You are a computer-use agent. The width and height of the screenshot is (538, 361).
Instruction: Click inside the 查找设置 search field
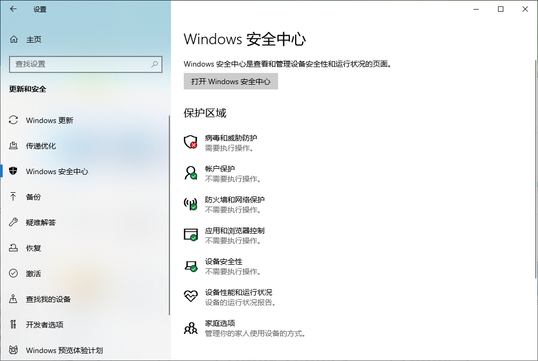click(x=80, y=64)
